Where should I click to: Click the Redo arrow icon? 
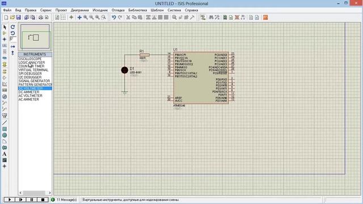[120, 18]
